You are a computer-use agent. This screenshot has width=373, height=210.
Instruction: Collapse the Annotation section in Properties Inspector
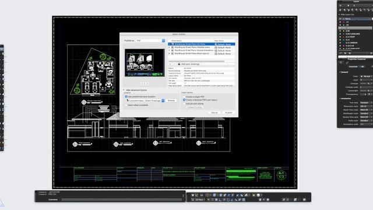click(340, 99)
